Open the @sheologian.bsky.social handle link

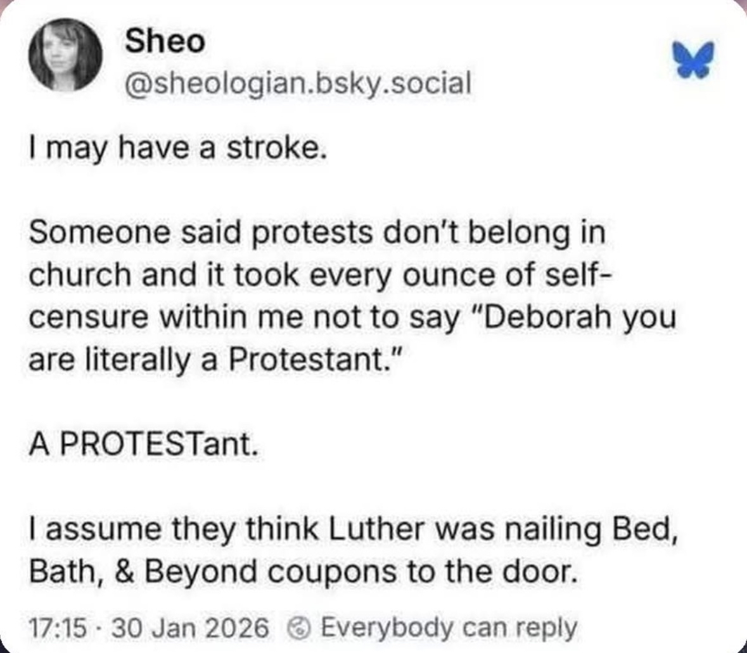(x=298, y=82)
